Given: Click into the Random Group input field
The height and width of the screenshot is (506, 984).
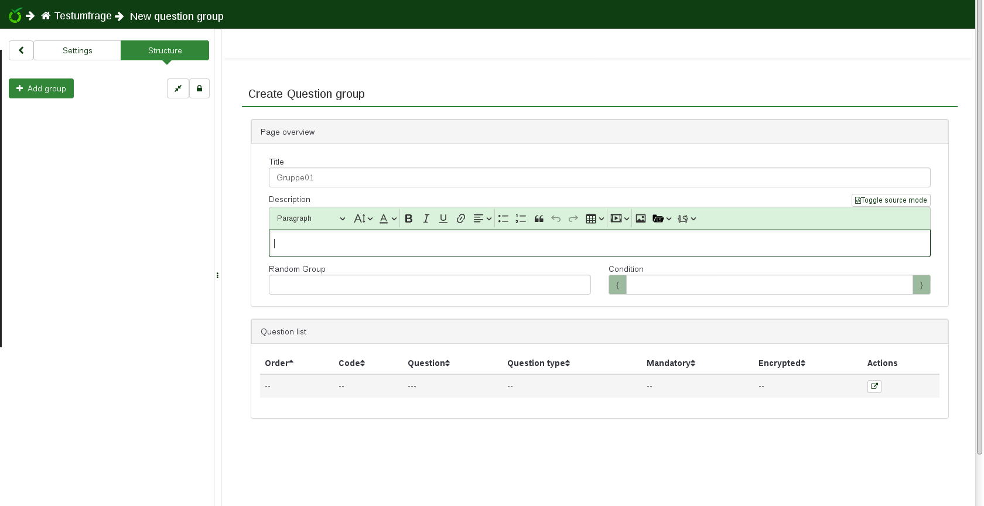Looking at the screenshot, I should point(429,285).
